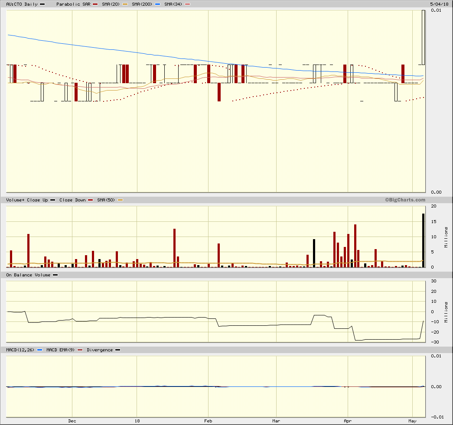Click the On Balance Volume label
Image resolution: width=453 pixels, height=425 pixels.
(28, 275)
